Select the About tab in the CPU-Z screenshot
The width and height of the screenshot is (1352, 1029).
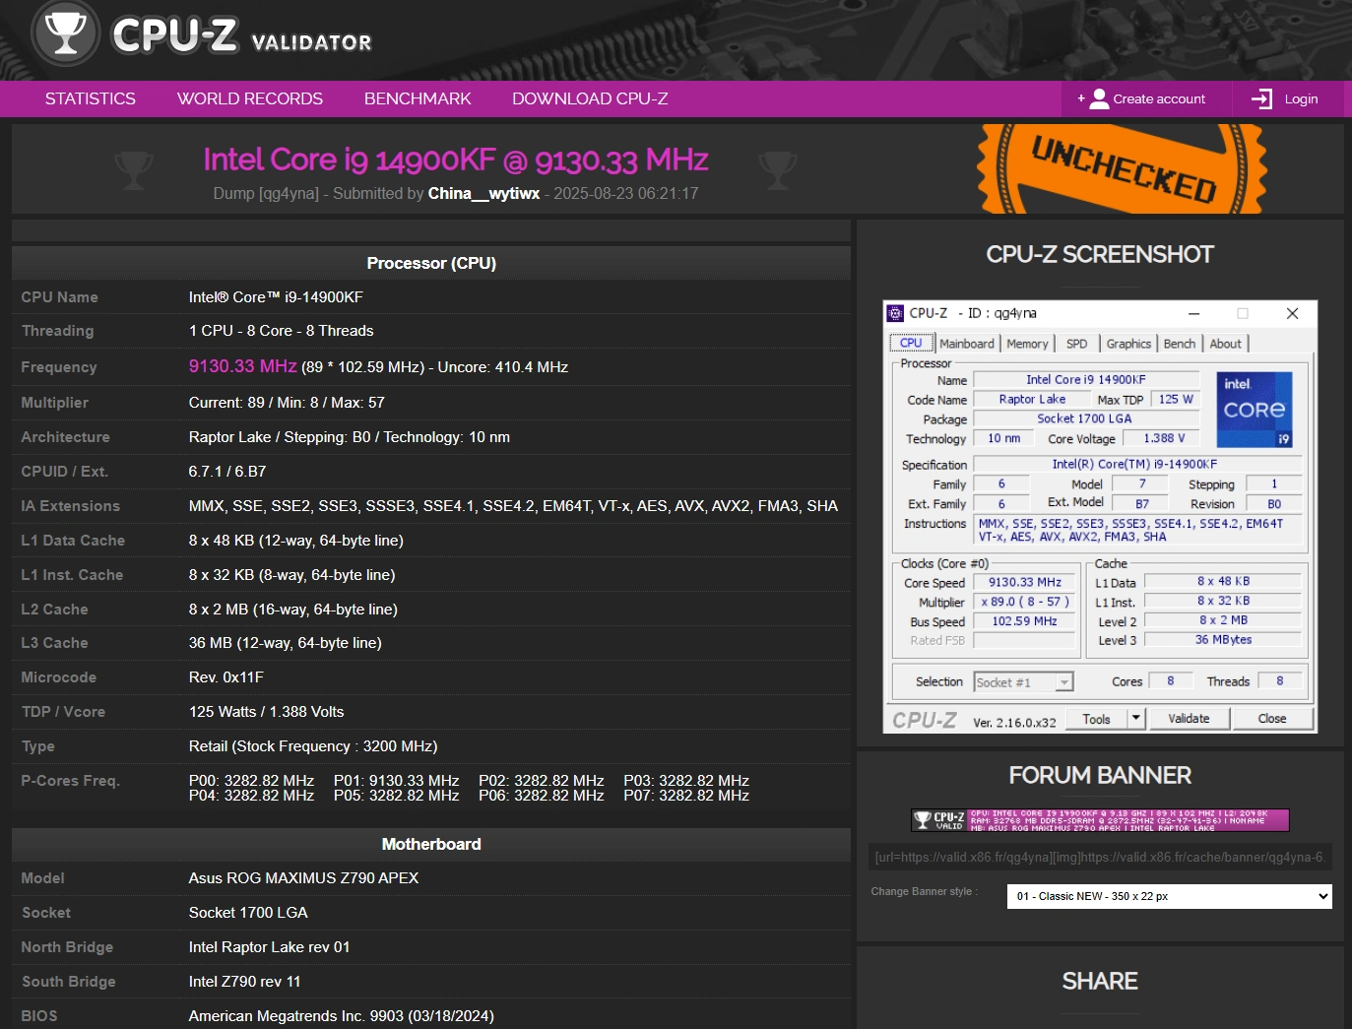tap(1226, 344)
